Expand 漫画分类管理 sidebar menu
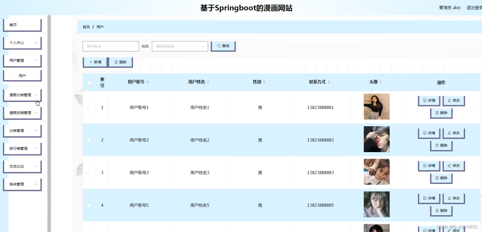 click(x=22, y=95)
